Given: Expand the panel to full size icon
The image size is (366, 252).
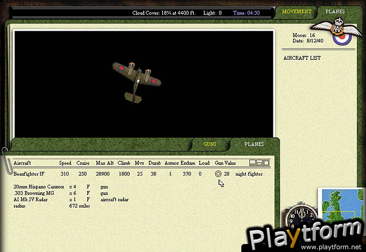Looking at the screenshot, I should click(x=266, y=163).
